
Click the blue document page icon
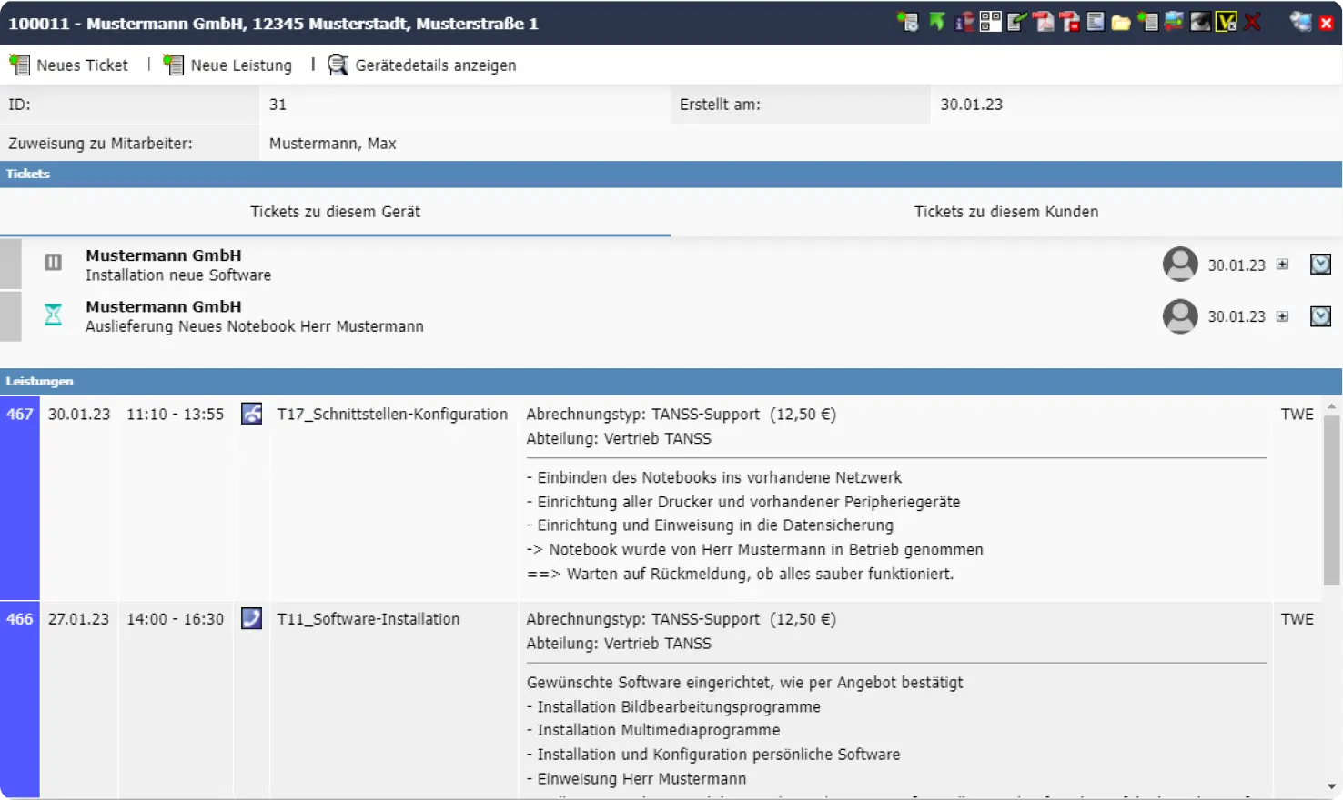coord(1096,22)
